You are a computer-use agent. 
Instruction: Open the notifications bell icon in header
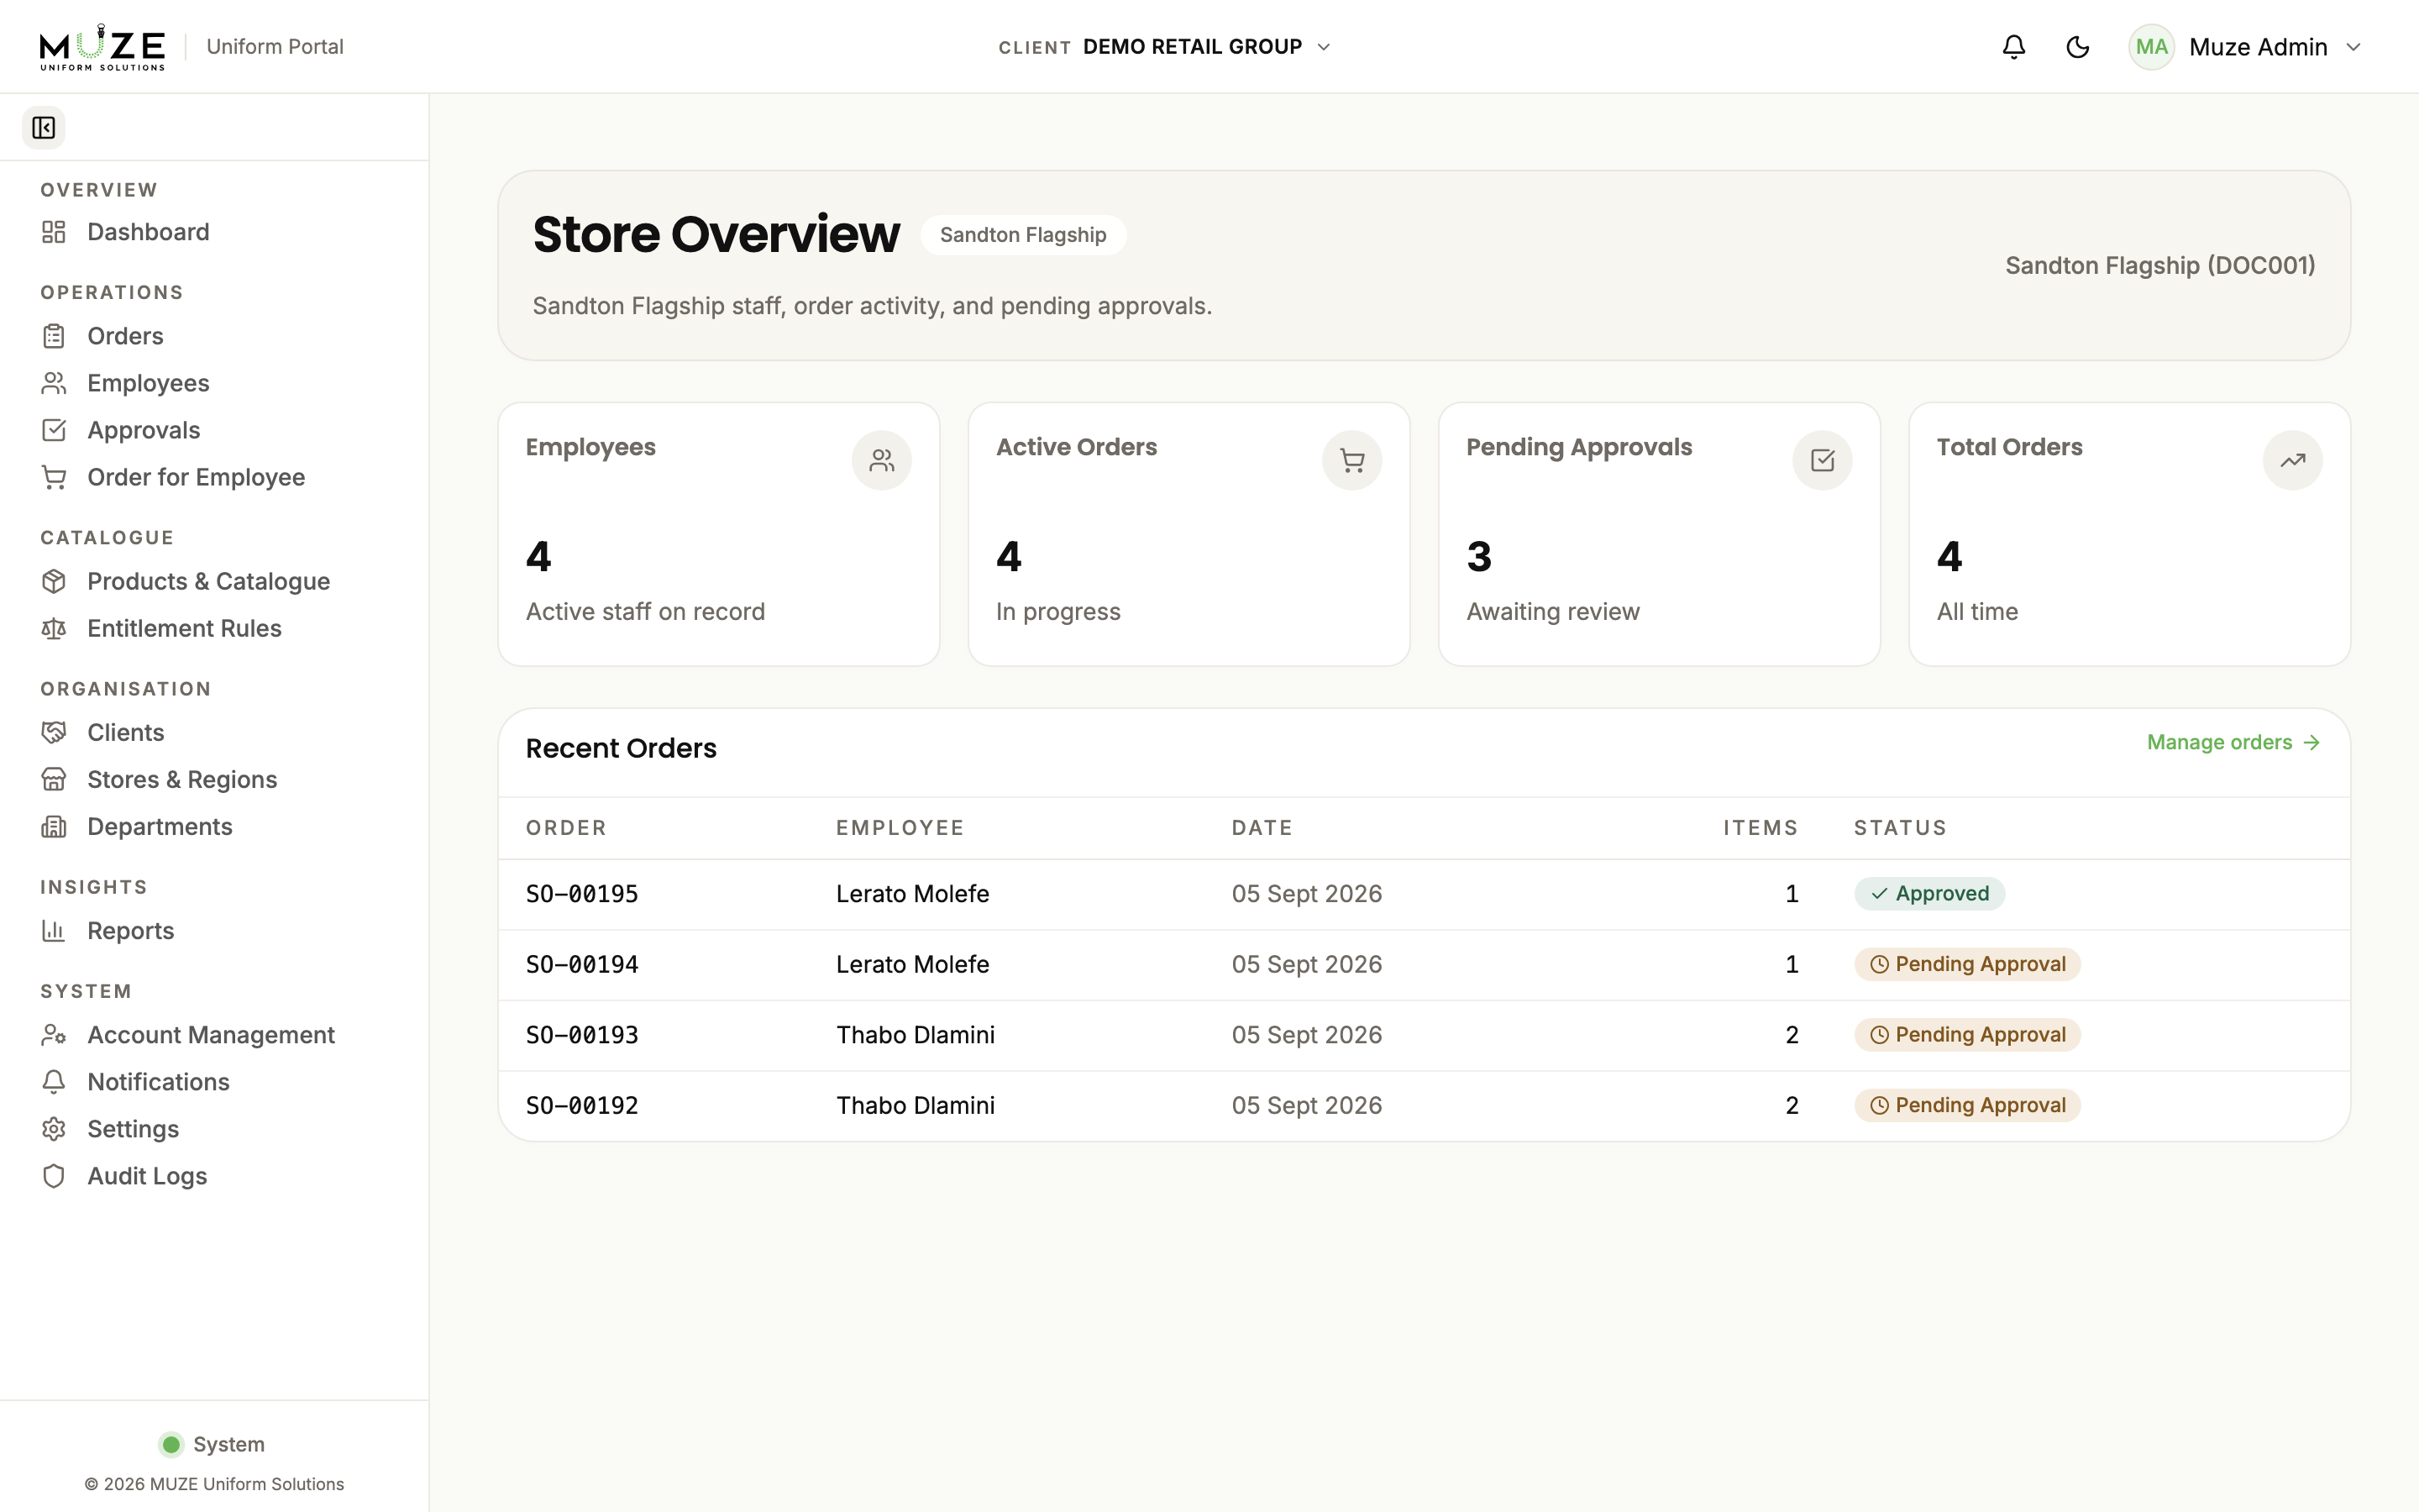click(x=2013, y=47)
